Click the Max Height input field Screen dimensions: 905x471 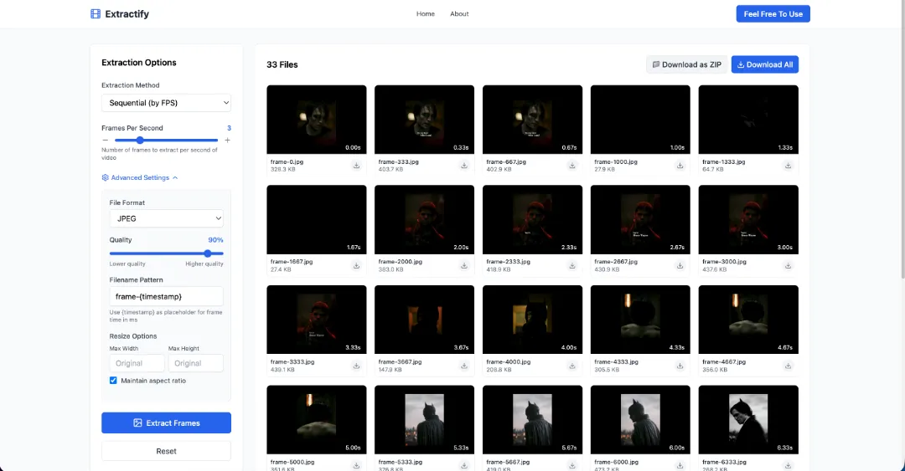(x=195, y=363)
